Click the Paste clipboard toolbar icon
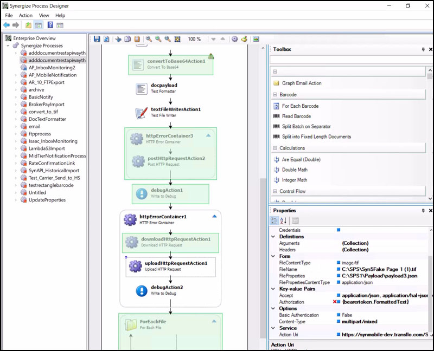This screenshot has height=351, width=434. (137, 39)
